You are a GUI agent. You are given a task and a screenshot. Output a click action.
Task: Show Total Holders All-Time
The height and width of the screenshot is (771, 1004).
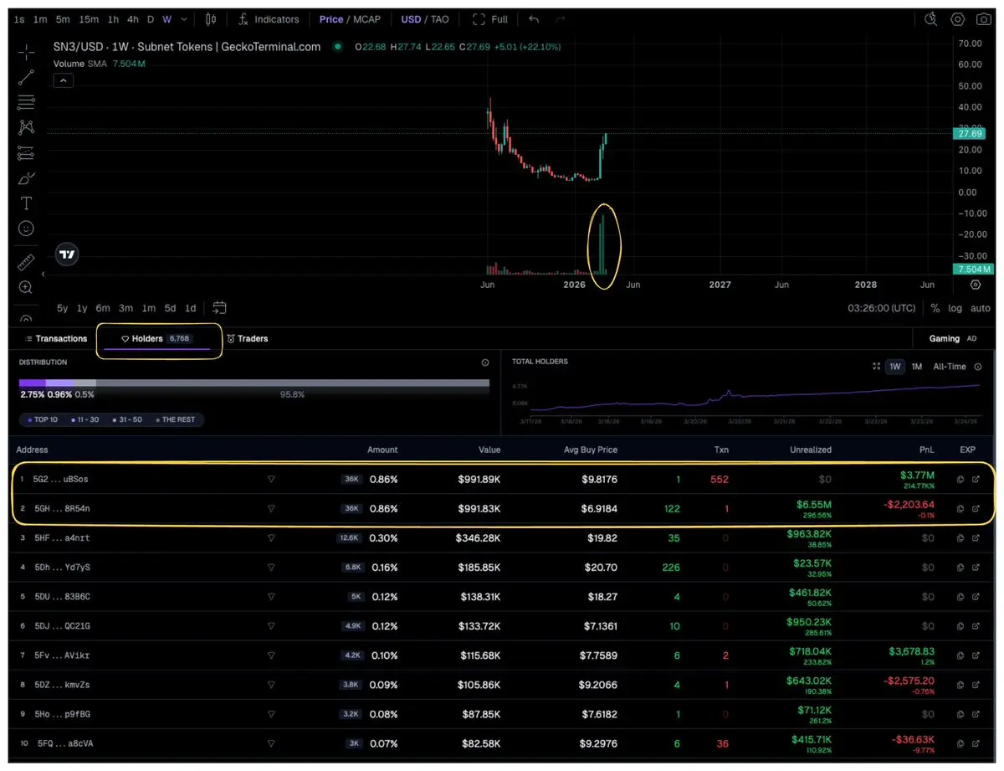click(950, 367)
